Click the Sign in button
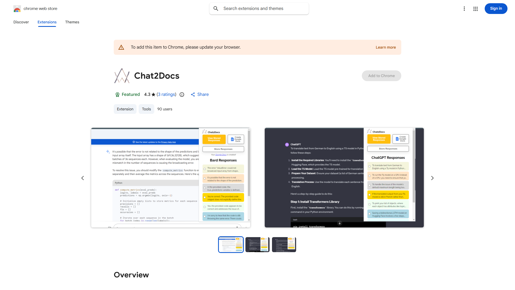Screen dimensions: 515x290 496,9
